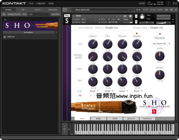This screenshot has width=179, height=140.
Task: Mute the SHO instrument with M button
Action: point(136,22)
